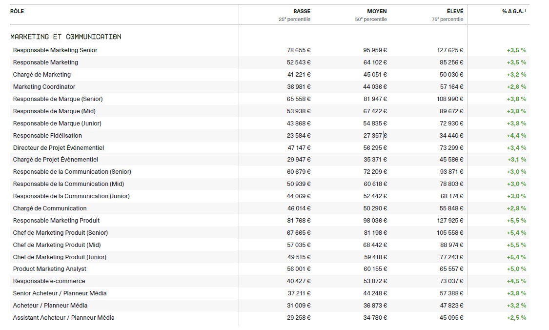The width and height of the screenshot is (549, 330).
Task: Select Directeur de Projet Événementiel row label
Action: coord(59,148)
